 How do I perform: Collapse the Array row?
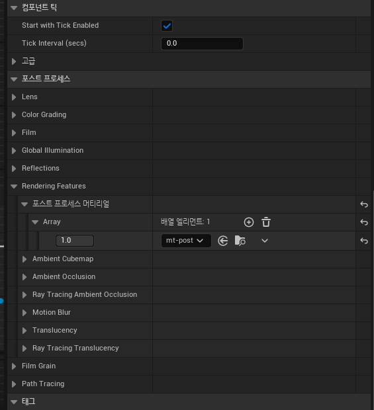point(35,222)
